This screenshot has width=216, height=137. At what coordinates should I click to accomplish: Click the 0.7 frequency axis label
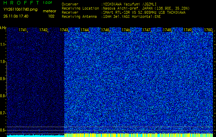coord(3,113)
